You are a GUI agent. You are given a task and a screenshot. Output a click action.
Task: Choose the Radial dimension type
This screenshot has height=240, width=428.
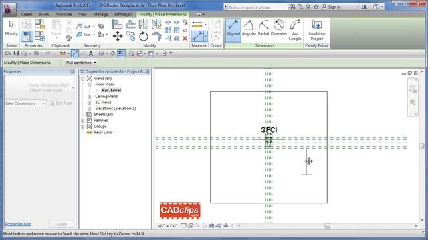[x=263, y=29]
